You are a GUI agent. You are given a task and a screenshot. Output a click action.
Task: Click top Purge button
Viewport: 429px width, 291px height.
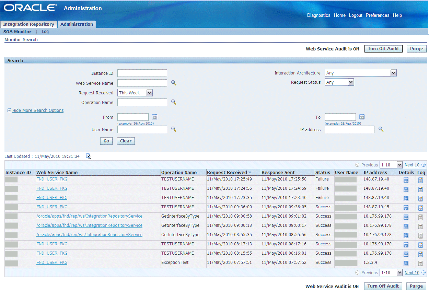(416, 49)
